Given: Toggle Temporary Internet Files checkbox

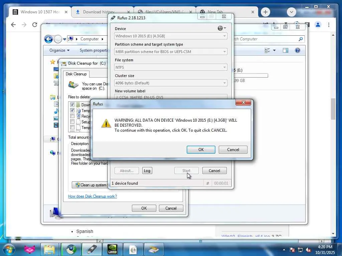Looking at the screenshot, I should coord(72,110).
